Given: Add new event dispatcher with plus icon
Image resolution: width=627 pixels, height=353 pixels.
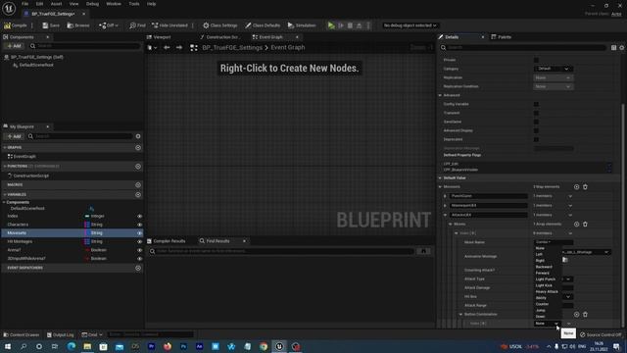Looking at the screenshot, I should (x=138, y=268).
